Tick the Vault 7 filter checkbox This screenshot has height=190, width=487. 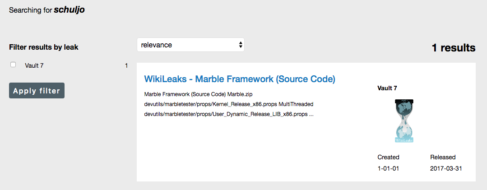pyautogui.click(x=13, y=65)
